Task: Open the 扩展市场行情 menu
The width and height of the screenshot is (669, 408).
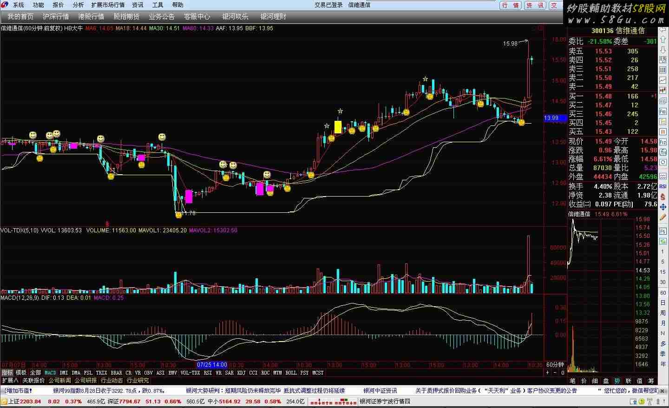Action: click(x=108, y=5)
